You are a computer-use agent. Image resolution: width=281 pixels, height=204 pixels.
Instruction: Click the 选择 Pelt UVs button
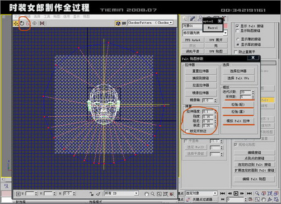click(238, 78)
